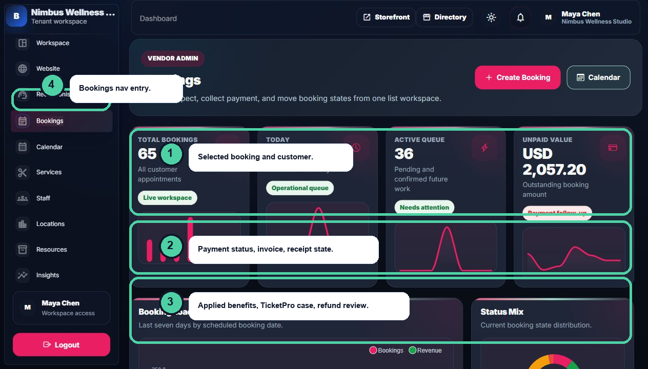Select the Bookings sidebar icon
Viewport: 648px width, 369px height.
pos(23,121)
